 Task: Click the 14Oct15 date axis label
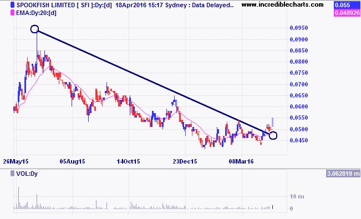[x=128, y=161]
